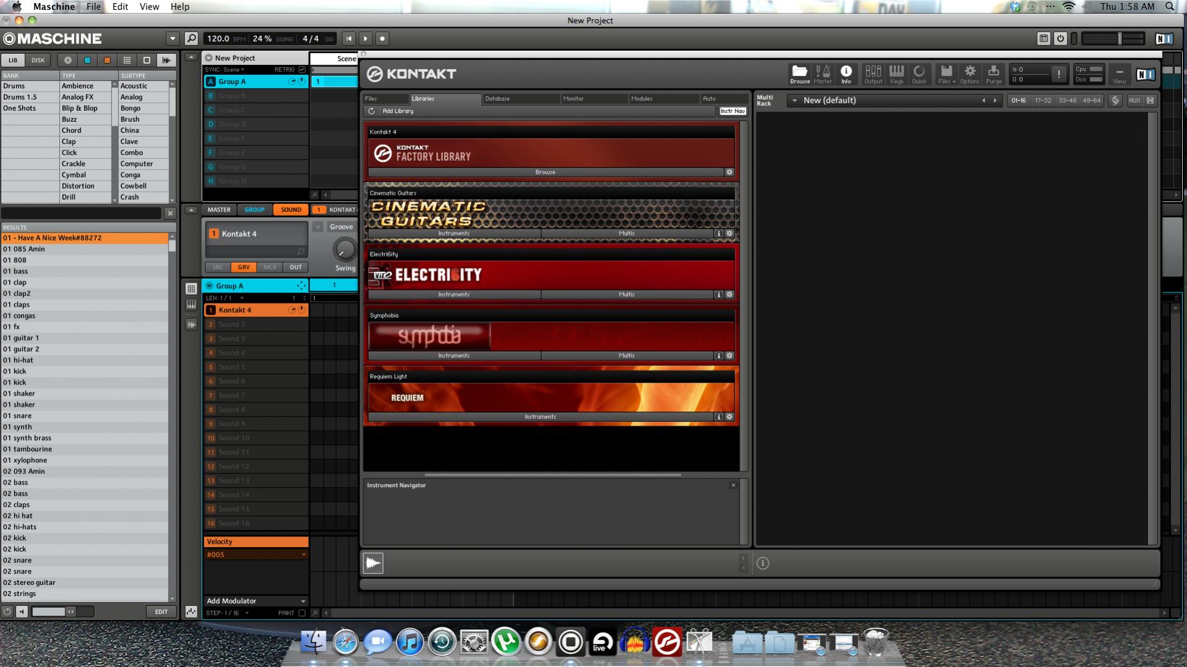Viewport: 1187px width, 667px height.
Task: Open Kontakt Browse panel icon
Action: [799, 74]
